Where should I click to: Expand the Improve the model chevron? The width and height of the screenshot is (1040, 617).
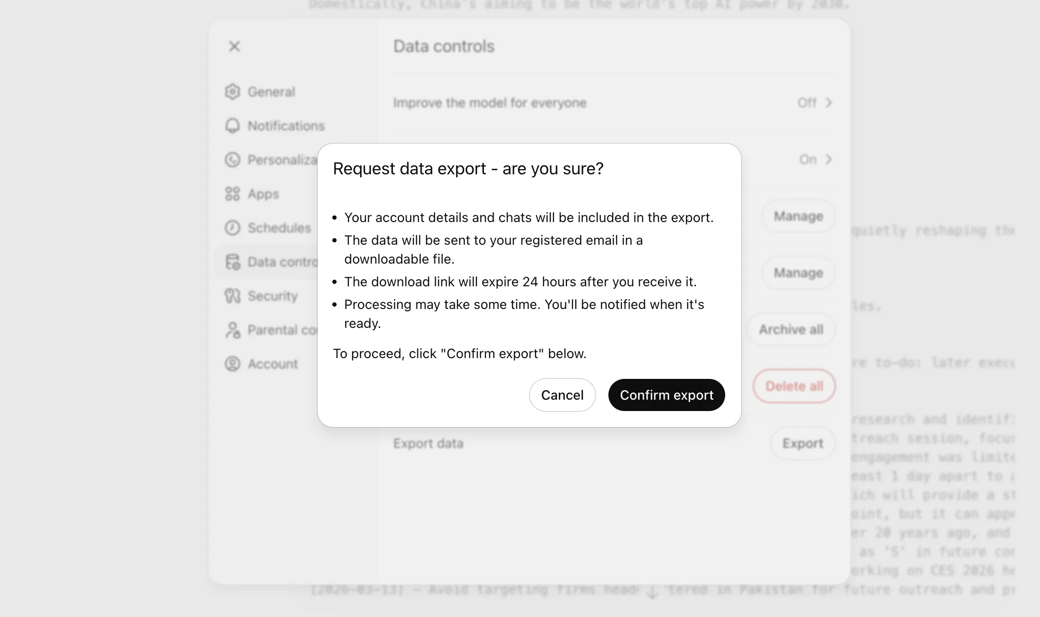coord(828,103)
